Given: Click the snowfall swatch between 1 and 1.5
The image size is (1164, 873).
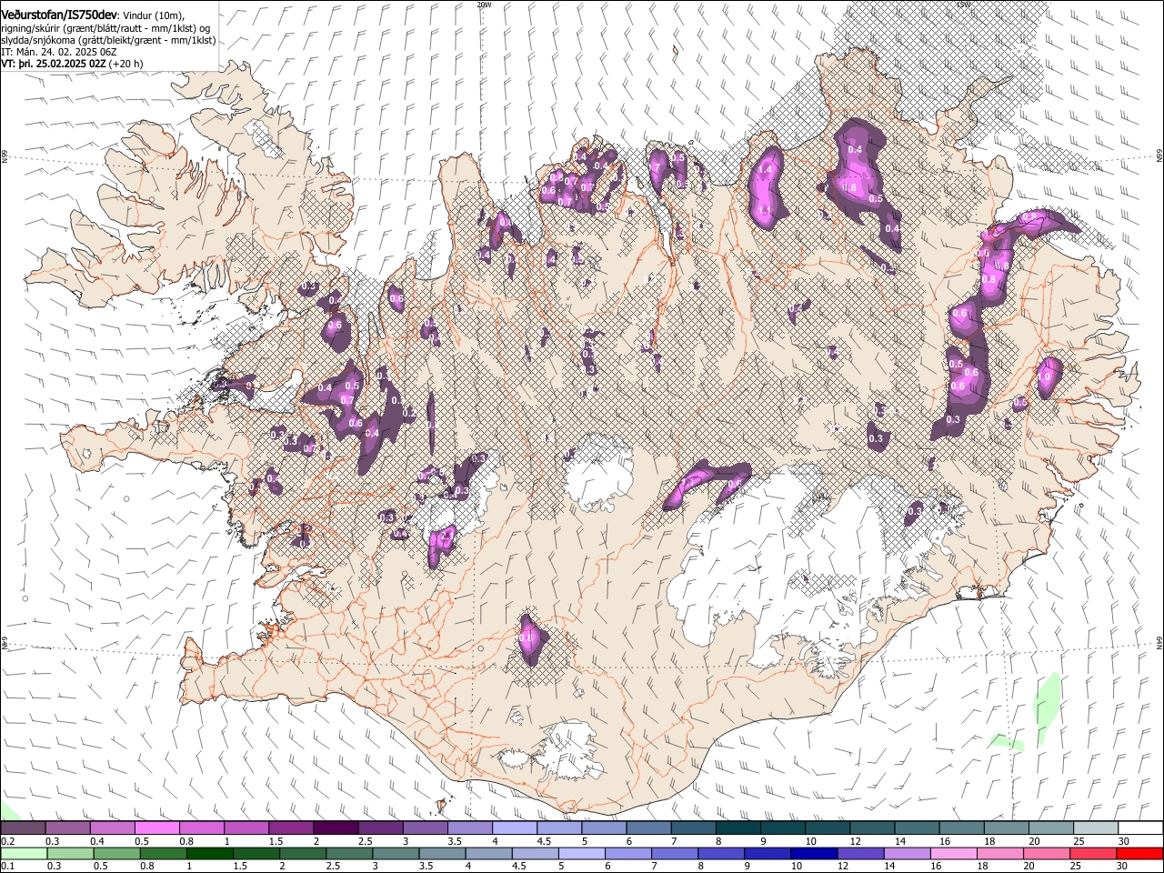Looking at the screenshot, I should tap(246, 828).
